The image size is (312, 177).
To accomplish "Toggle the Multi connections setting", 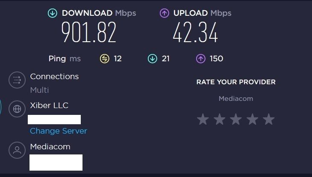I will click(x=39, y=90).
